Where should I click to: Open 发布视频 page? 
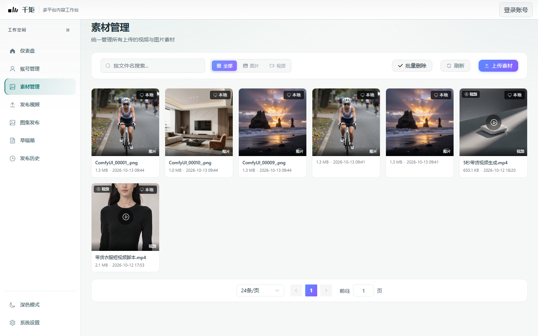coord(40,105)
